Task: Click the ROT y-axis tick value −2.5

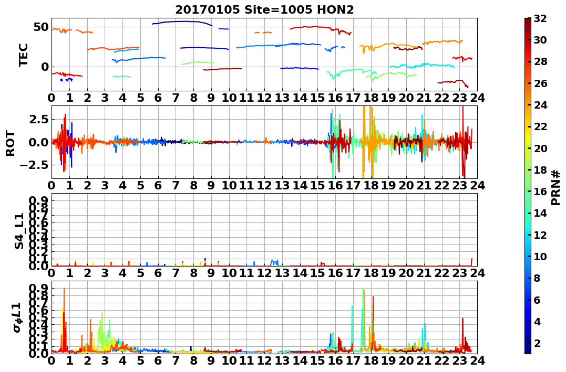Action: (35, 165)
